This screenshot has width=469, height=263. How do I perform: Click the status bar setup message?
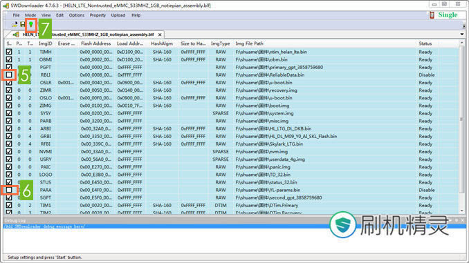click(44, 257)
